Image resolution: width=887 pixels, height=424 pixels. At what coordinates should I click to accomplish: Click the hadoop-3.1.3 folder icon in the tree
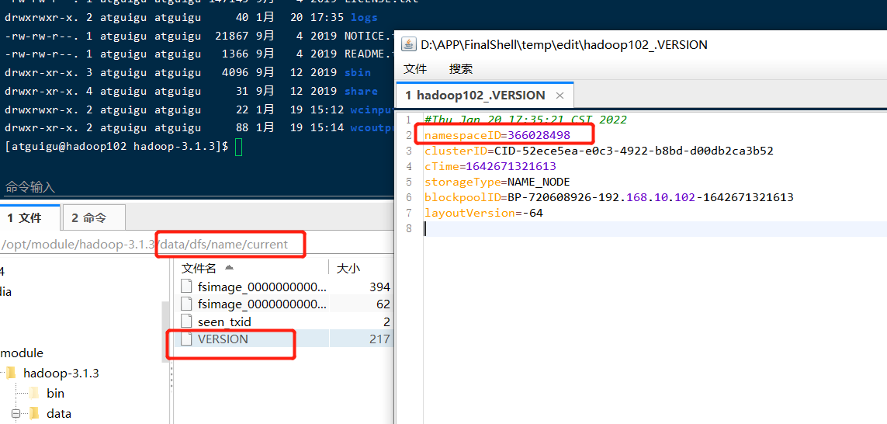tap(12, 373)
